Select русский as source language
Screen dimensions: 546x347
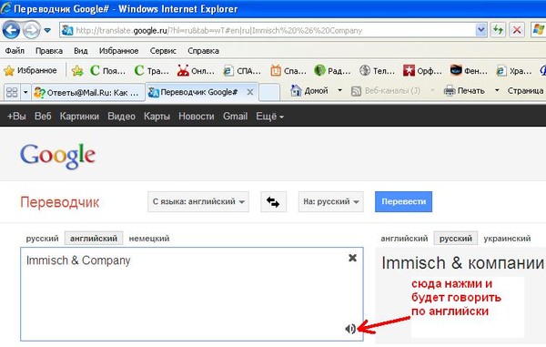pos(42,239)
